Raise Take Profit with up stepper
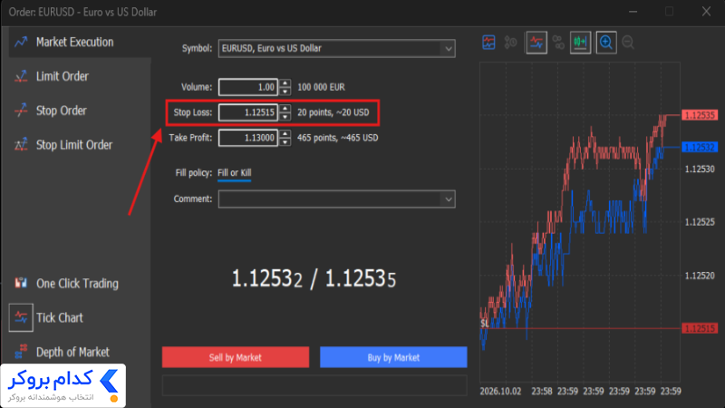The height and width of the screenshot is (408, 725). pos(285,133)
